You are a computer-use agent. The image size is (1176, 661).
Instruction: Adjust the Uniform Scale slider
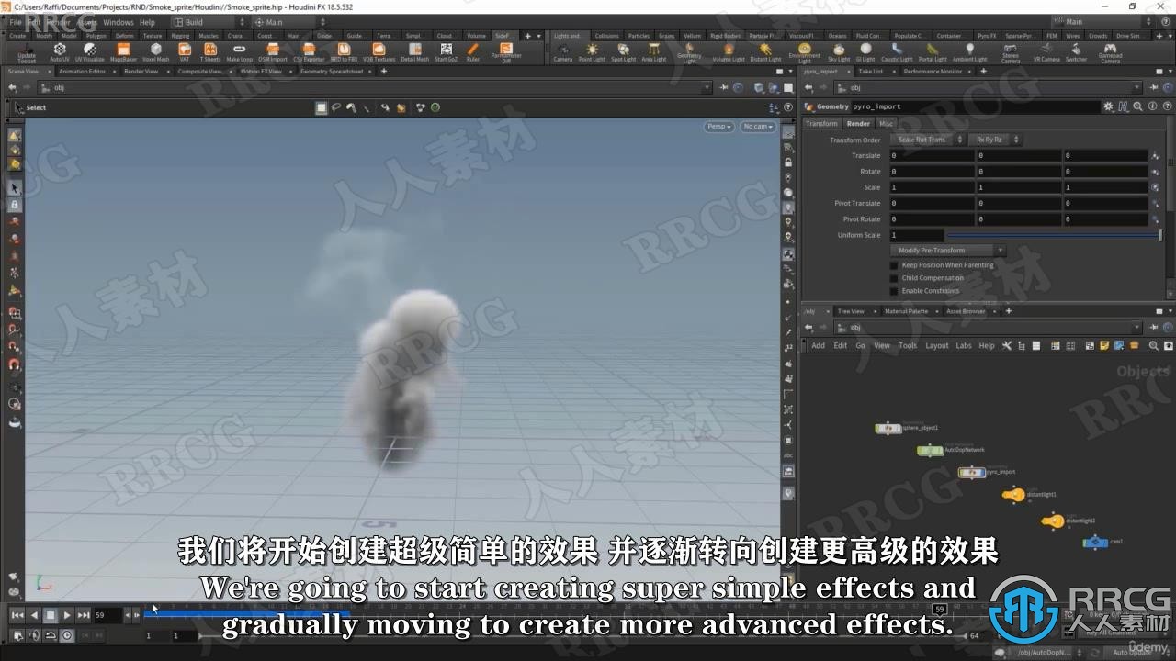tap(1053, 235)
